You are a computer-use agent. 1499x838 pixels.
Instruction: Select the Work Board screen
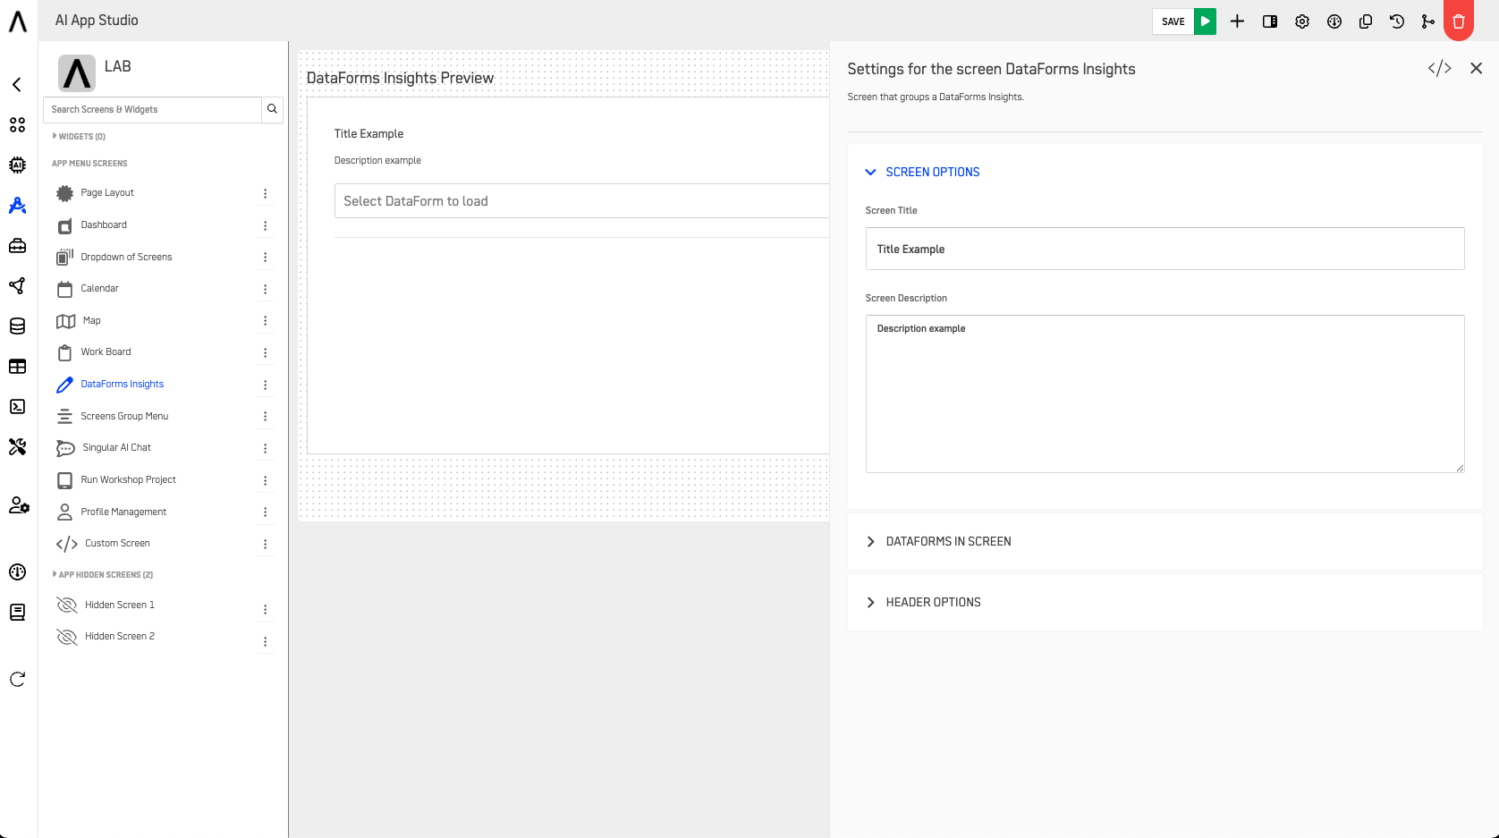tap(106, 352)
